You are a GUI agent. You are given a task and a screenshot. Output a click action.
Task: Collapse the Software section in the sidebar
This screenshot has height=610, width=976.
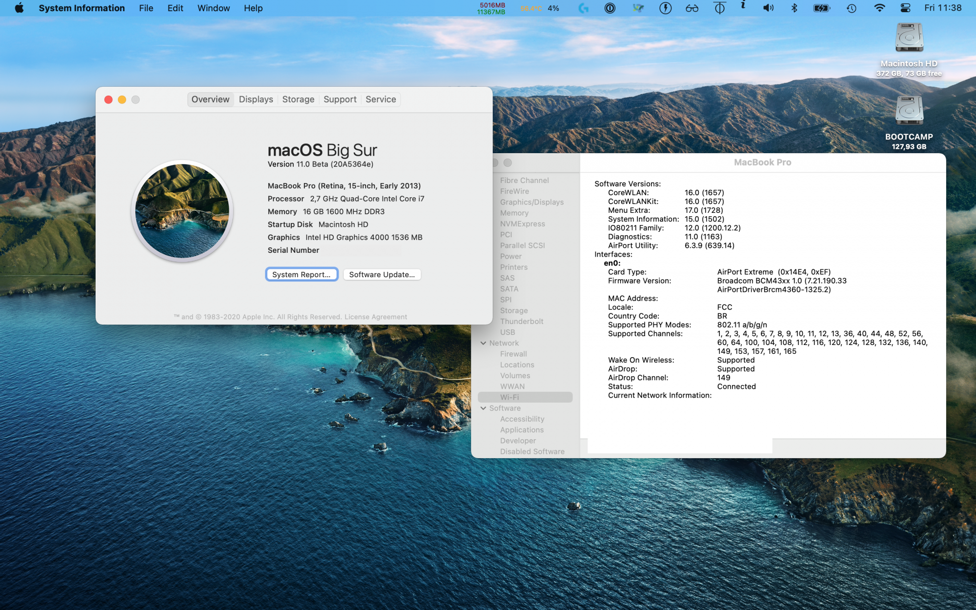[x=483, y=408]
